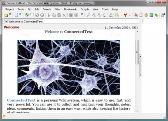
Task: Click the green highlighter icon in toolbar
Action: (x=156, y=15)
